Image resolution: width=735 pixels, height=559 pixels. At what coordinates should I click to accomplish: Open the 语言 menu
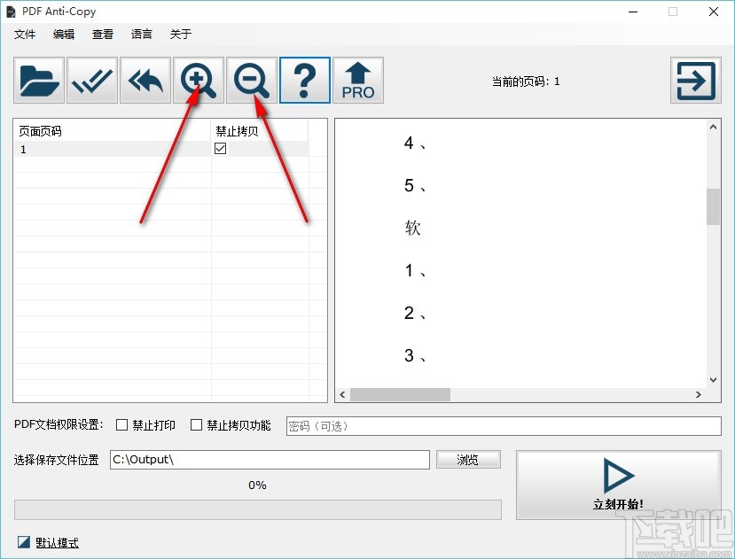click(x=141, y=35)
